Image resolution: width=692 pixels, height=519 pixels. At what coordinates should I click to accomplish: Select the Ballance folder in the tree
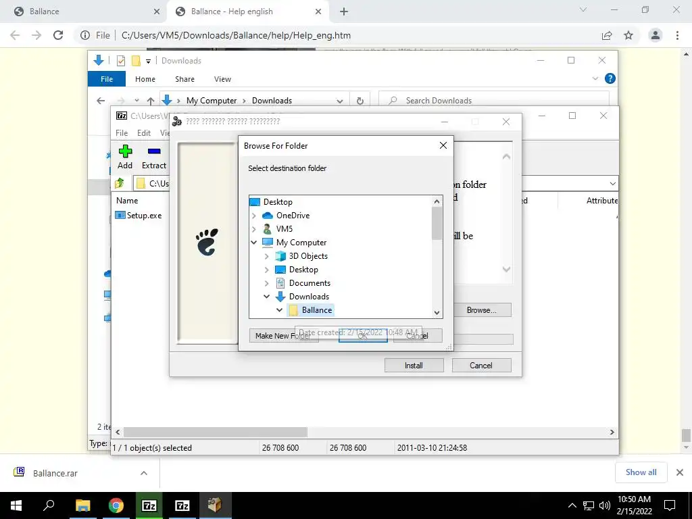pyautogui.click(x=311, y=310)
